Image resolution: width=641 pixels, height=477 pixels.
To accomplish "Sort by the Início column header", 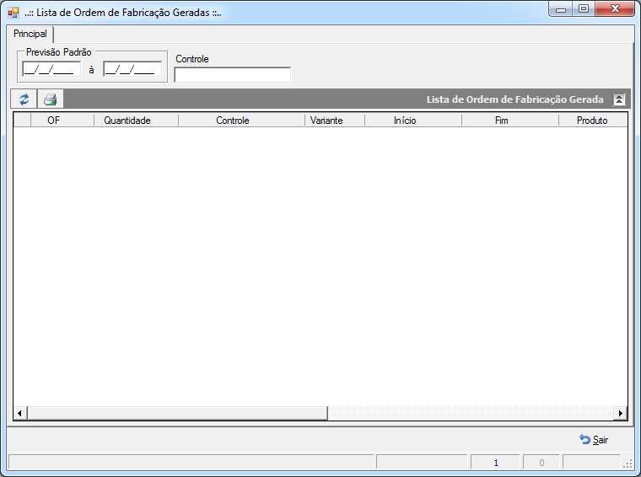I will 413,120.
